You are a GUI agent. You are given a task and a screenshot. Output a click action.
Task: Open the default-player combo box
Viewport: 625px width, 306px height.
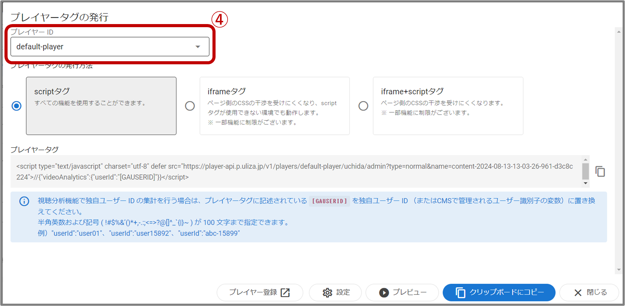pyautogui.click(x=103, y=47)
